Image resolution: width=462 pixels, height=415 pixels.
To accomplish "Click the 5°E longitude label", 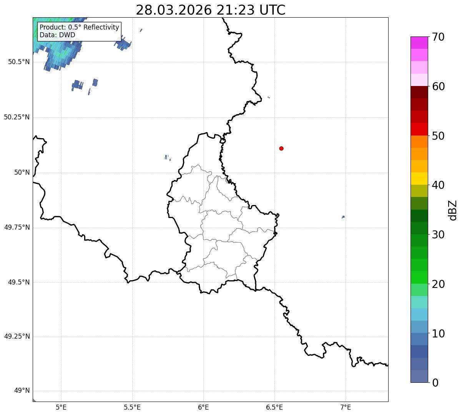I will coord(61,407).
